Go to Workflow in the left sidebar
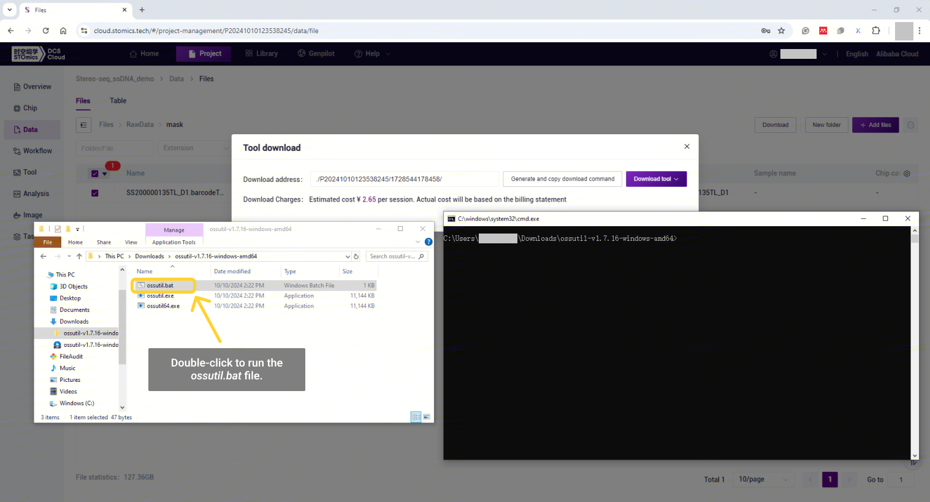Viewport: 930px width, 502px height. (37, 151)
